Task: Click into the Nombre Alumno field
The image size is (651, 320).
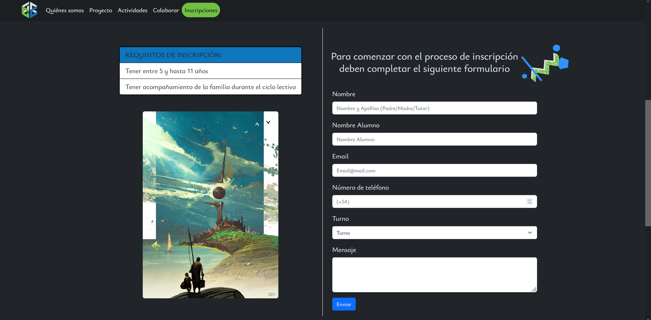Action: click(x=434, y=140)
